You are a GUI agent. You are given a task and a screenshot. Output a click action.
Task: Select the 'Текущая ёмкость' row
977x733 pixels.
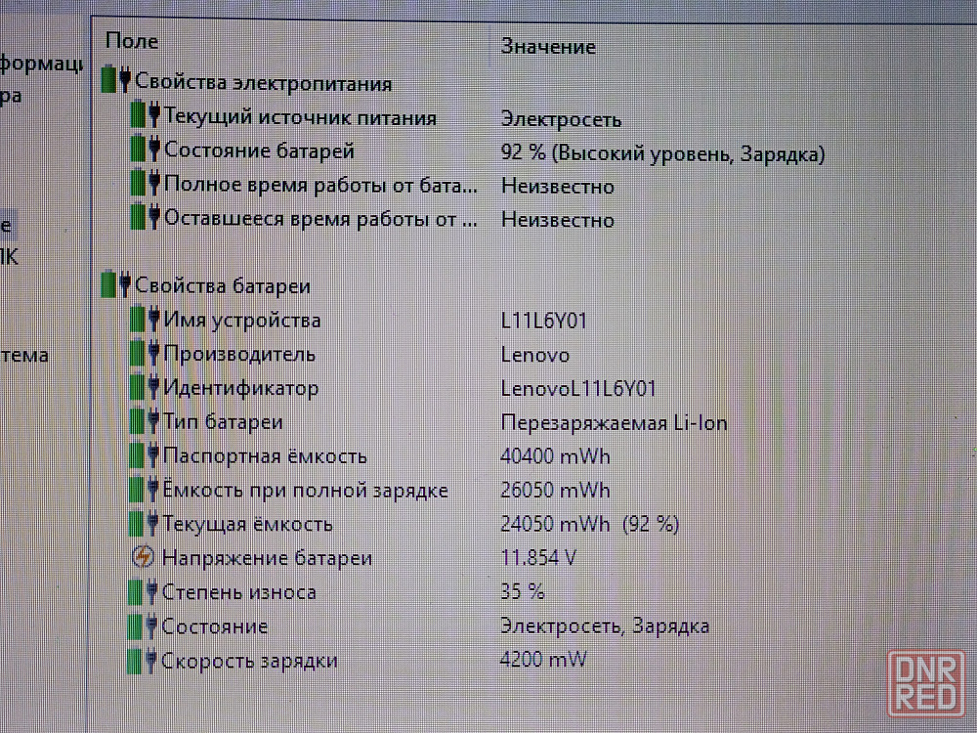pos(247,525)
